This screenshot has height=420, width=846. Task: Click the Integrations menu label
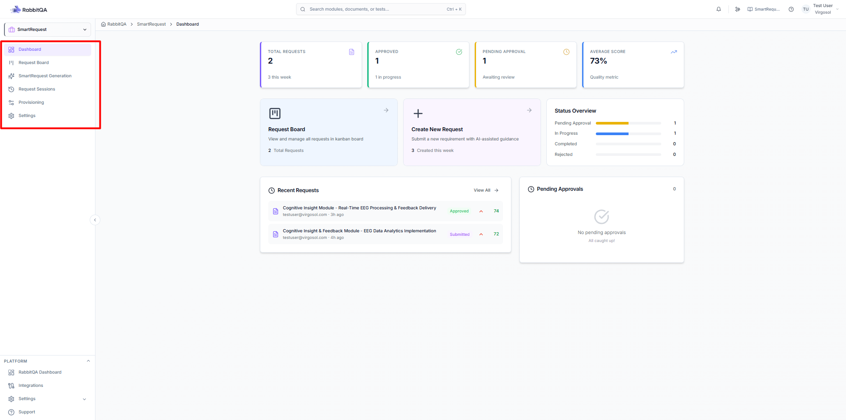tap(31, 386)
